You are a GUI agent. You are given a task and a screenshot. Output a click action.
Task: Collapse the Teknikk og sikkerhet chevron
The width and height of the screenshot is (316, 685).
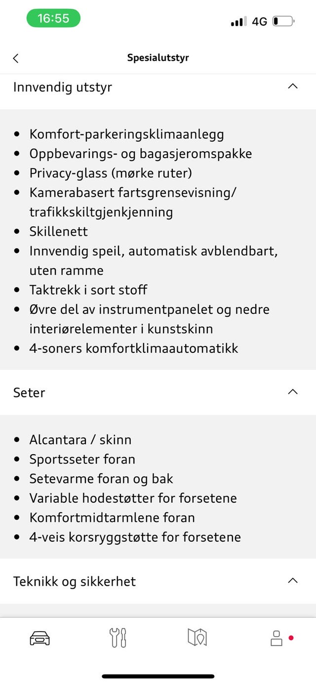293,581
